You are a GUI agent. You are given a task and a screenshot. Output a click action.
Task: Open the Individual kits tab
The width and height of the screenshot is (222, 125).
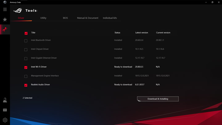point(110,18)
